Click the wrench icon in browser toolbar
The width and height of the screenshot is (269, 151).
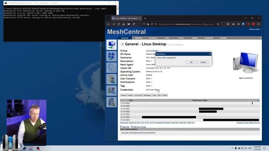click(134, 24)
